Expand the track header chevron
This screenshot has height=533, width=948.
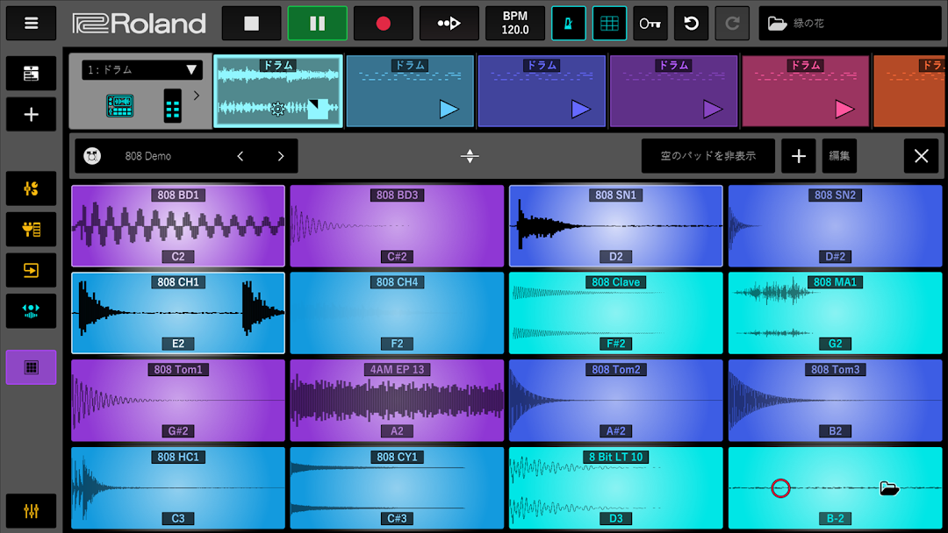click(197, 96)
